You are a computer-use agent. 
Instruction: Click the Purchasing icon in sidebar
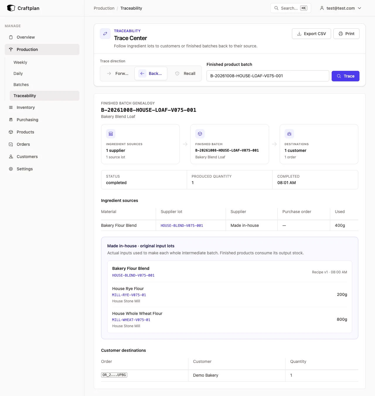tap(11, 120)
